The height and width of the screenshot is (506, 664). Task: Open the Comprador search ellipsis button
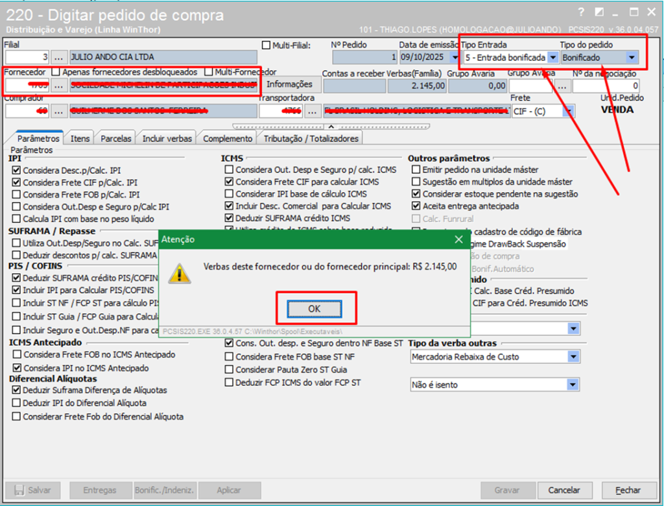[x=59, y=111]
